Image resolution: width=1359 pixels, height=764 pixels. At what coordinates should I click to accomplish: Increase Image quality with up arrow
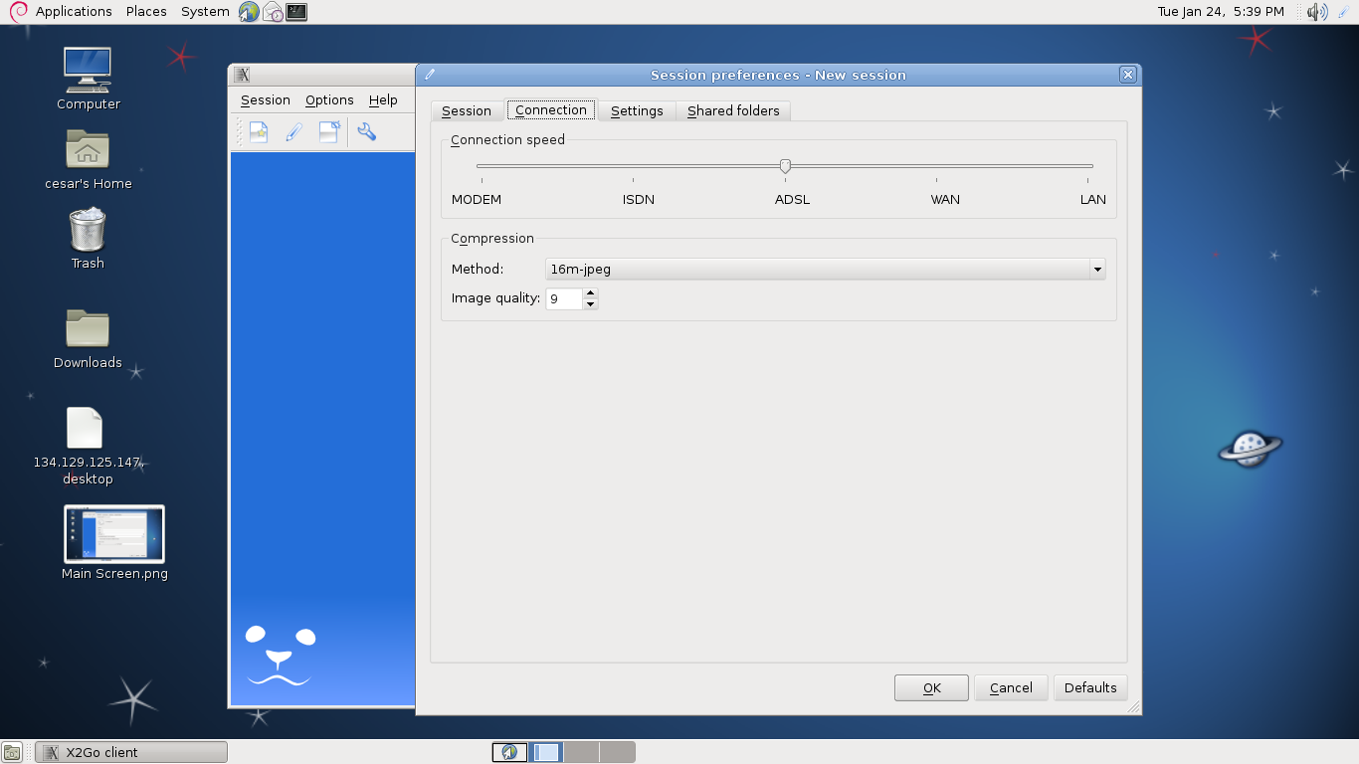click(x=591, y=293)
